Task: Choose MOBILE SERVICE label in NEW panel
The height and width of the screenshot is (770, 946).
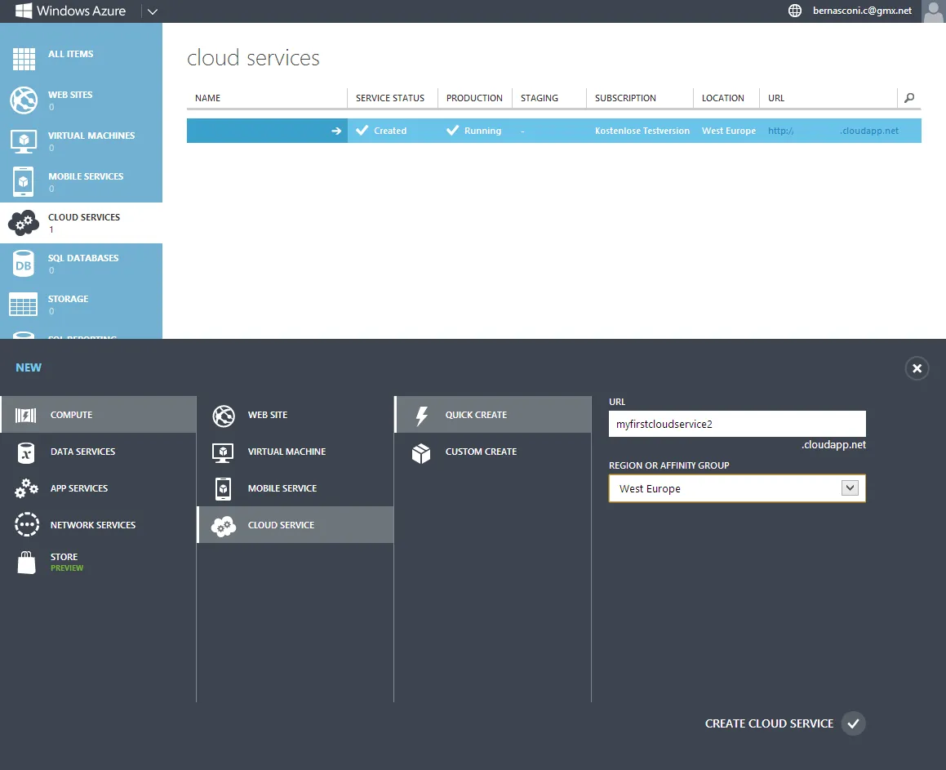Action: tap(282, 488)
